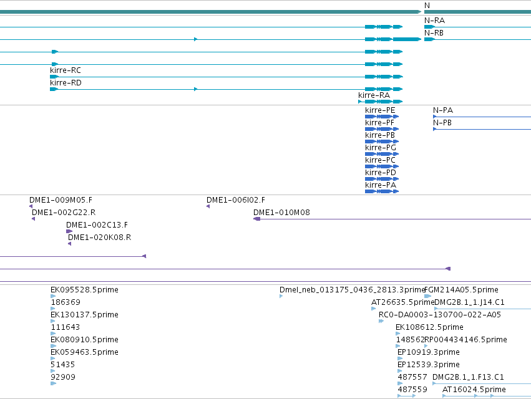Click the 148562 feature label
This screenshot has width=531, height=399.
pyautogui.click(x=410, y=339)
